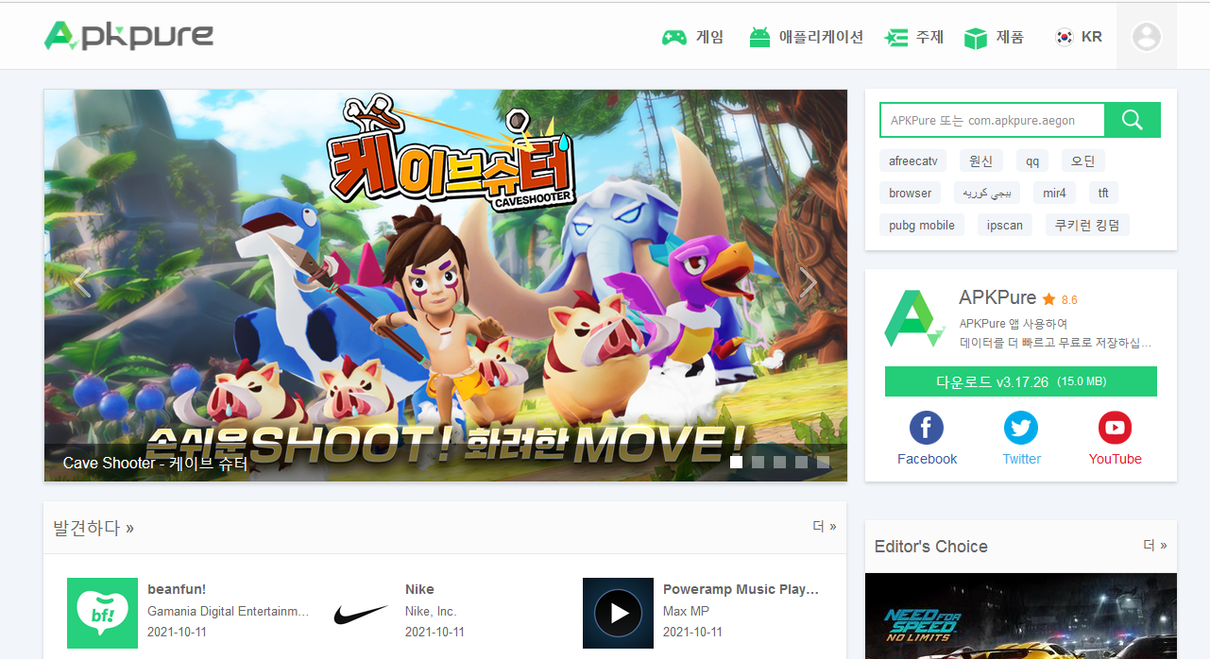Click the YouTube text label
This screenshot has height=659, width=1210.
1115,459
